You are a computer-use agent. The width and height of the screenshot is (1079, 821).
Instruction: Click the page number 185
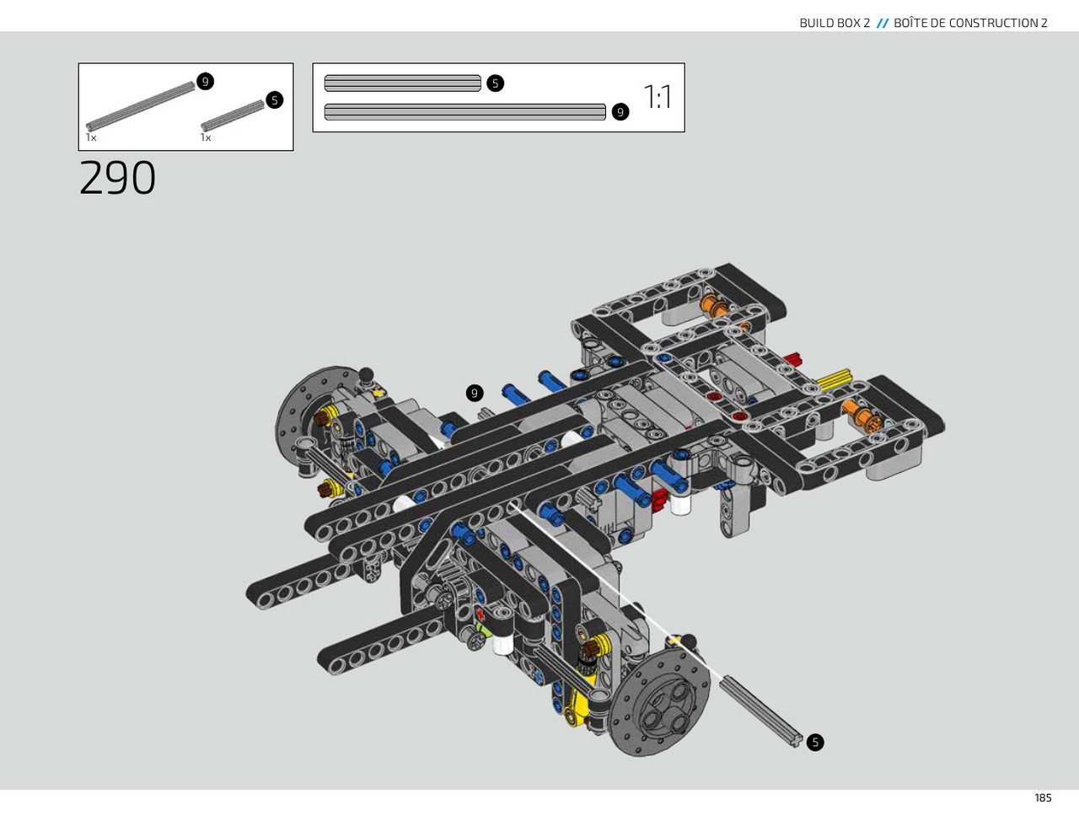coord(1043,797)
